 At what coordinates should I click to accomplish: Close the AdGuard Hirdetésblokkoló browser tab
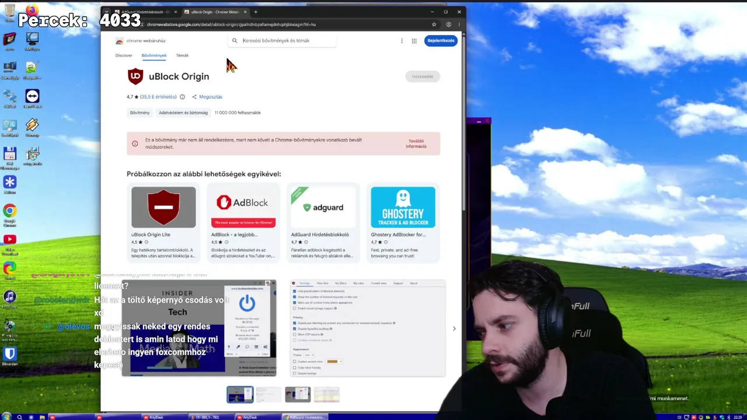[175, 12]
